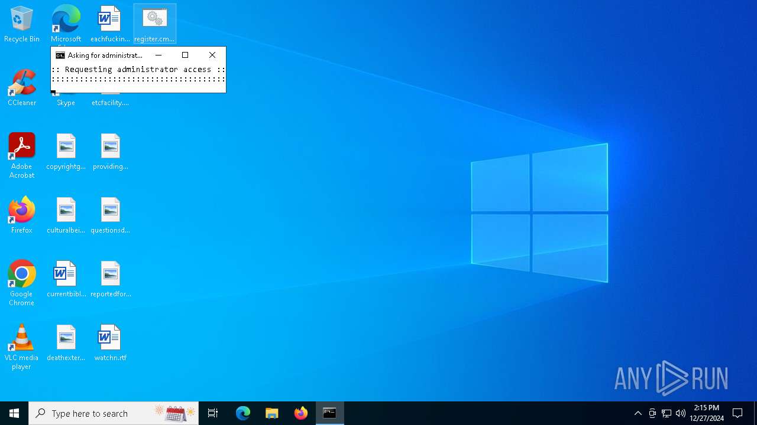Viewport: 757px width, 425px height.
Task: Click the 'Requesting administrator access' console text
Action: coord(138,69)
